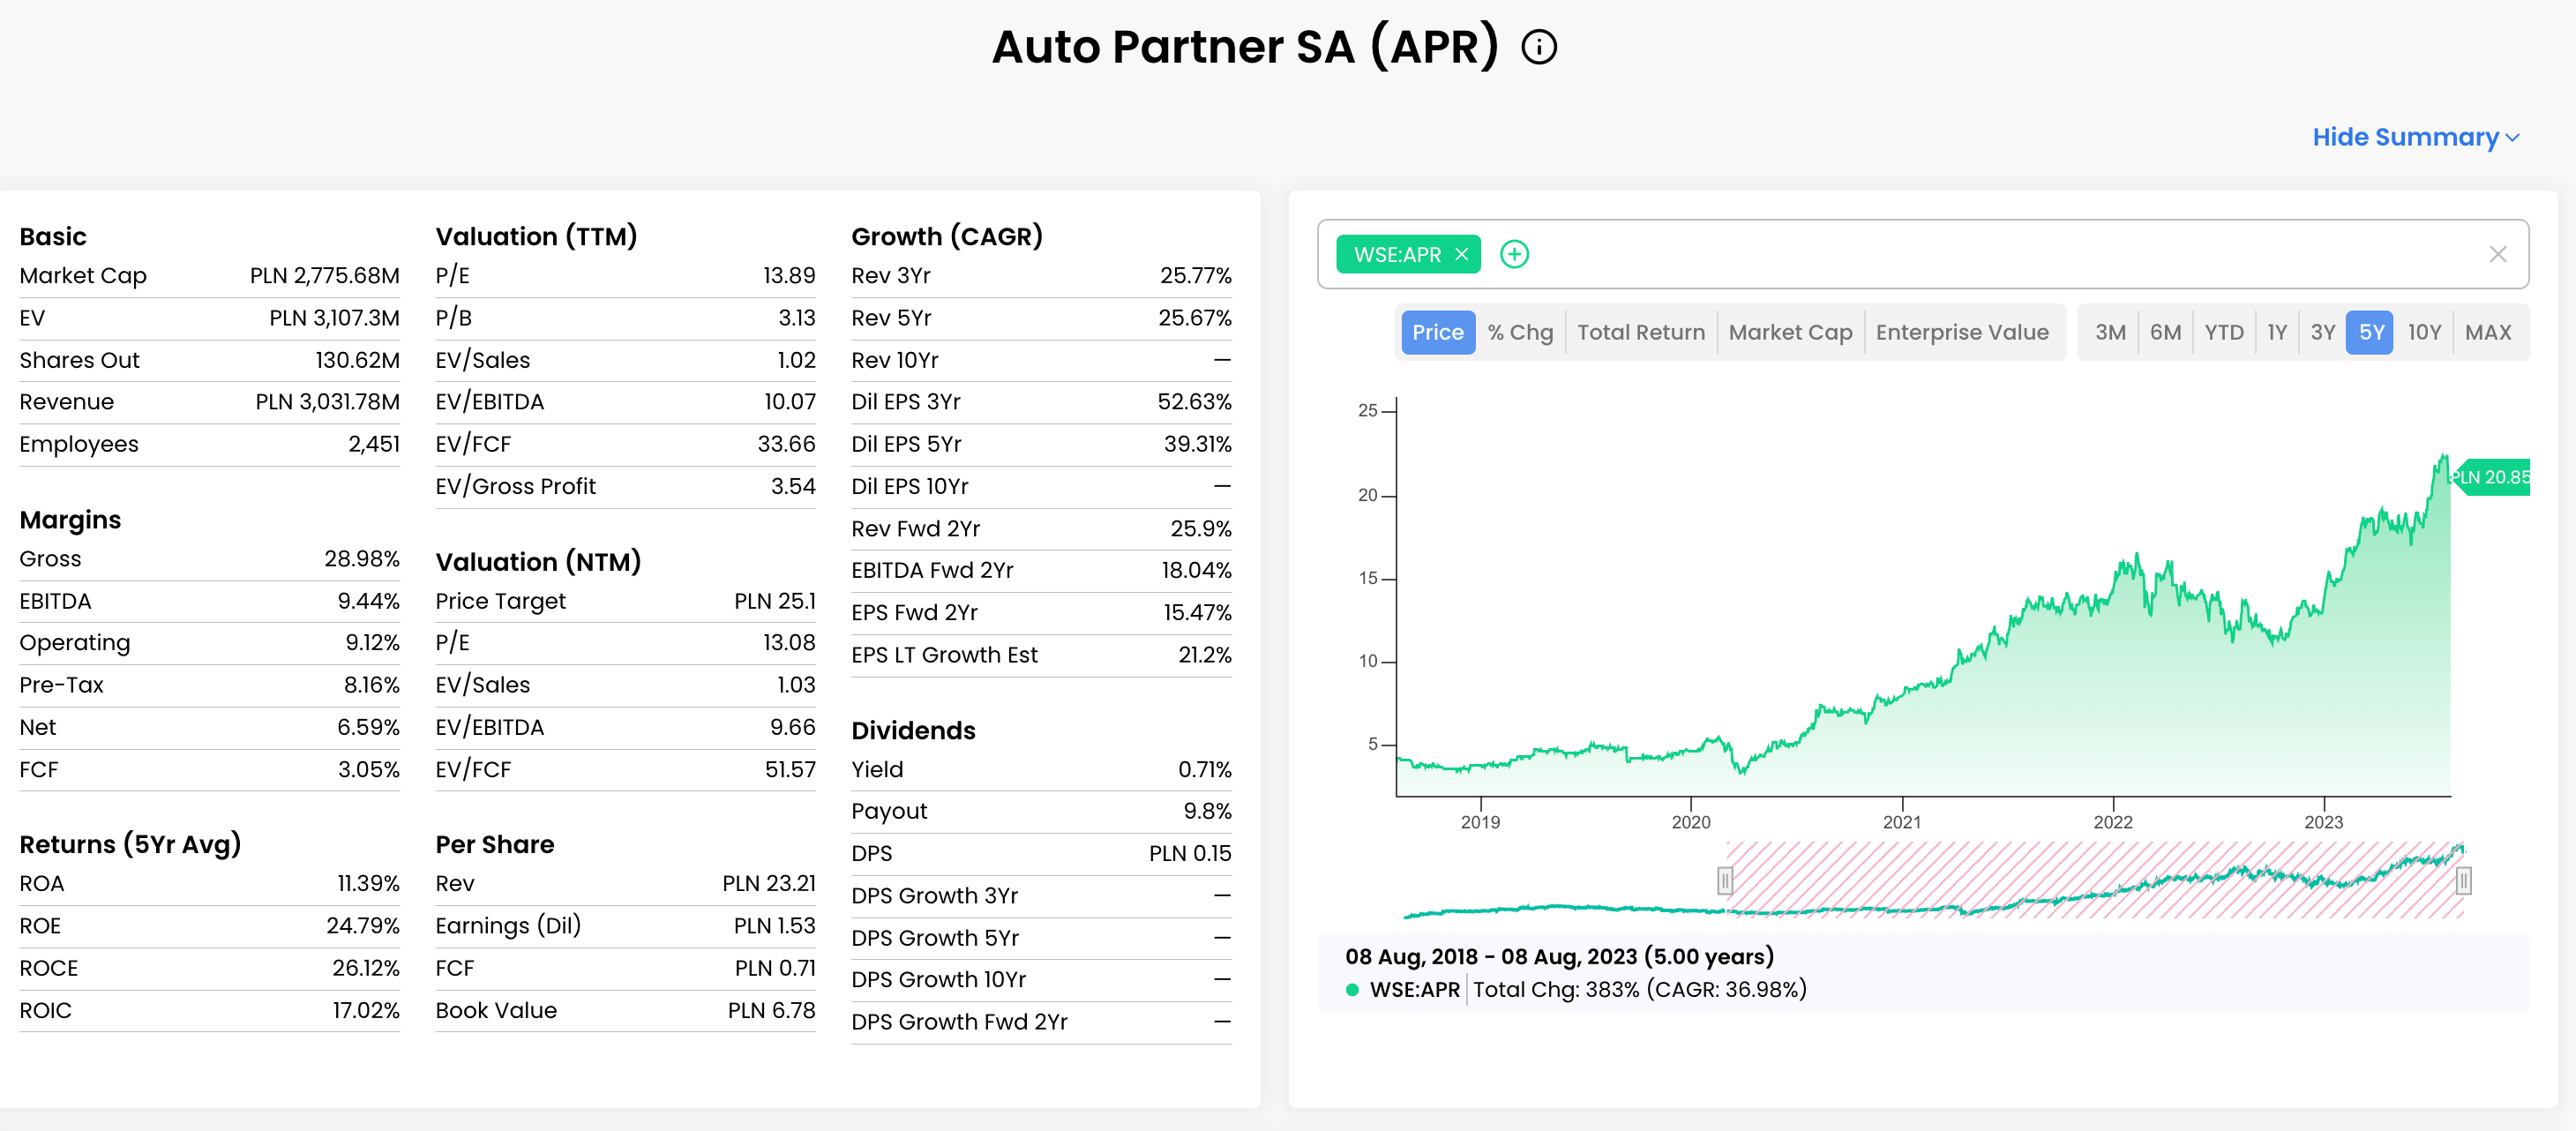Viewport: 2576px width, 1131px height.
Task: Remove the WSE:APR ticker tag
Action: 1461,254
